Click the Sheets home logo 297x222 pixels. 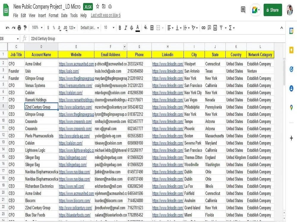coord(6,10)
